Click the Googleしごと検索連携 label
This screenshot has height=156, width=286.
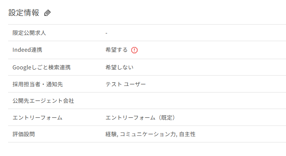click(41, 67)
